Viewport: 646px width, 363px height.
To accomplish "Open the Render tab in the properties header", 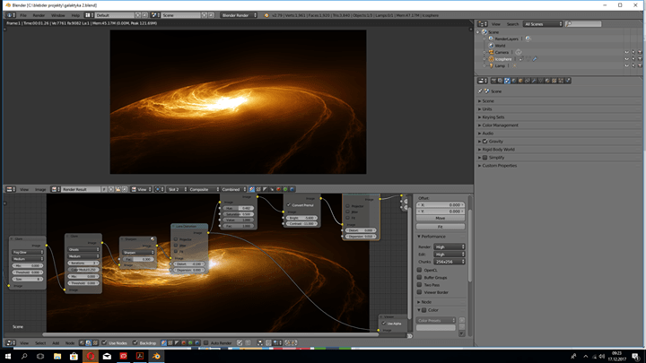I will tap(493, 81).
